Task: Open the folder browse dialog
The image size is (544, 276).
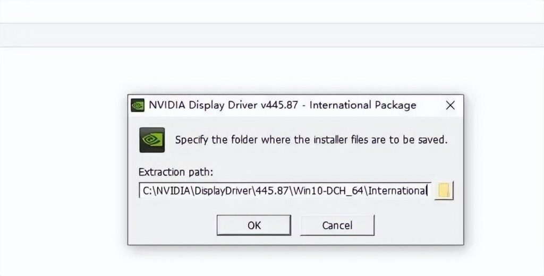Action: pos(444,190)
